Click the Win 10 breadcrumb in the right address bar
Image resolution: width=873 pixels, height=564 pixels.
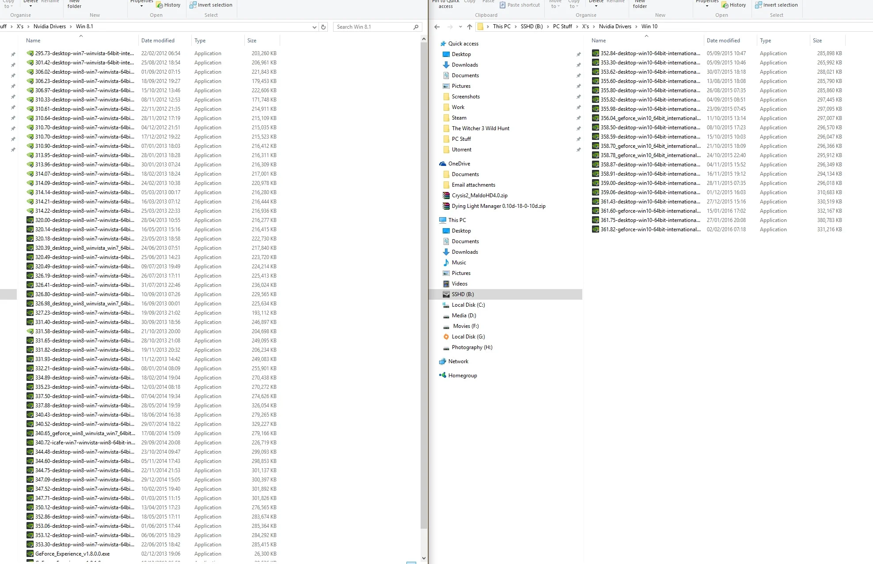coord(649,26)
